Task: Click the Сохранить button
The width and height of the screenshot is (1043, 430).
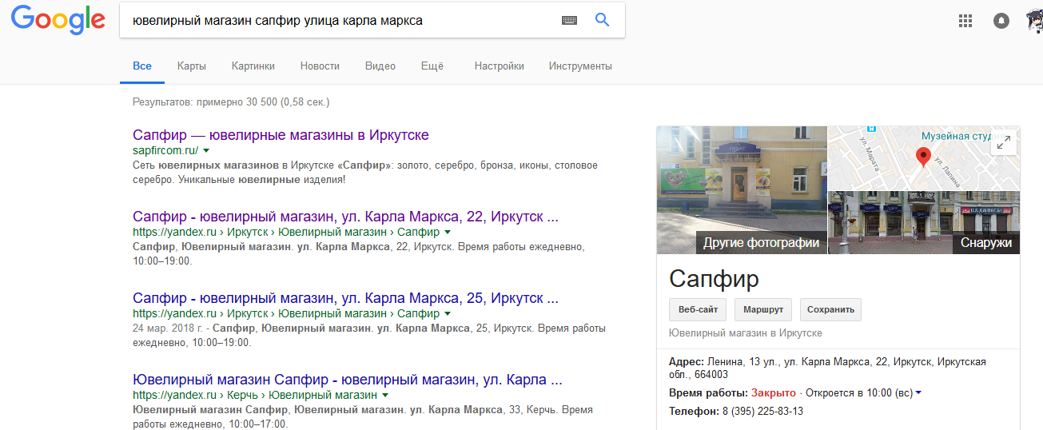Action: (x=830, y=309)
